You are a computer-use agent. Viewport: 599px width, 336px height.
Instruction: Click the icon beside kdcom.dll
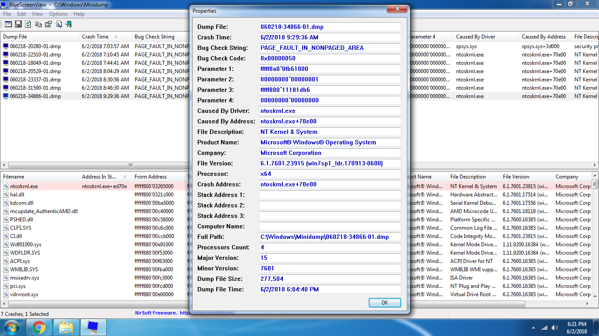pyautogui.click(x=6, y=203)
